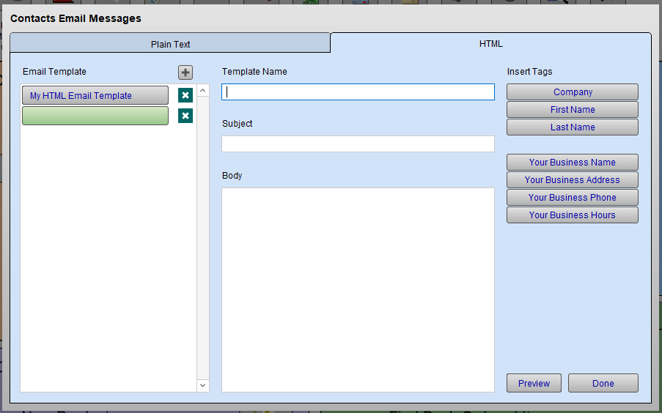Screen dimensions: 662x413
Task: Insert Your Business Name tag
Action: 572,163
